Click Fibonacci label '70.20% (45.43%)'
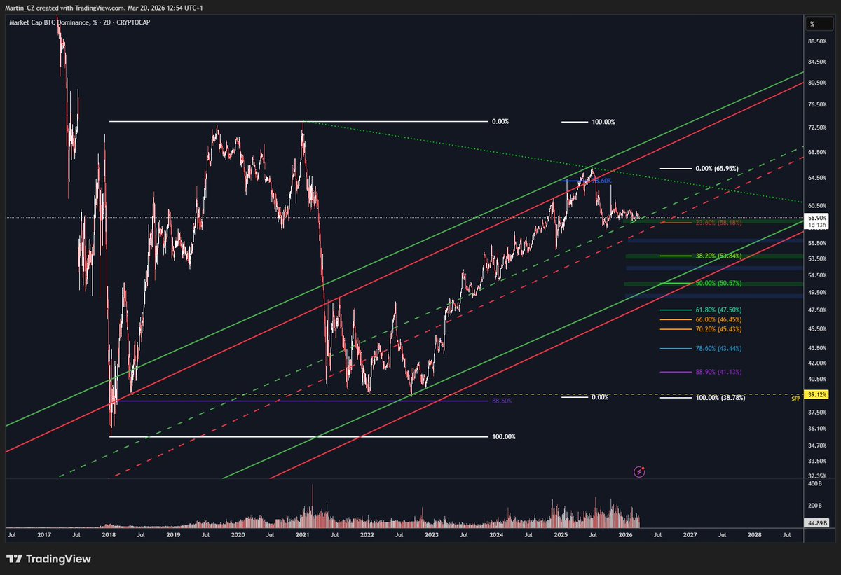 (718, 328)
